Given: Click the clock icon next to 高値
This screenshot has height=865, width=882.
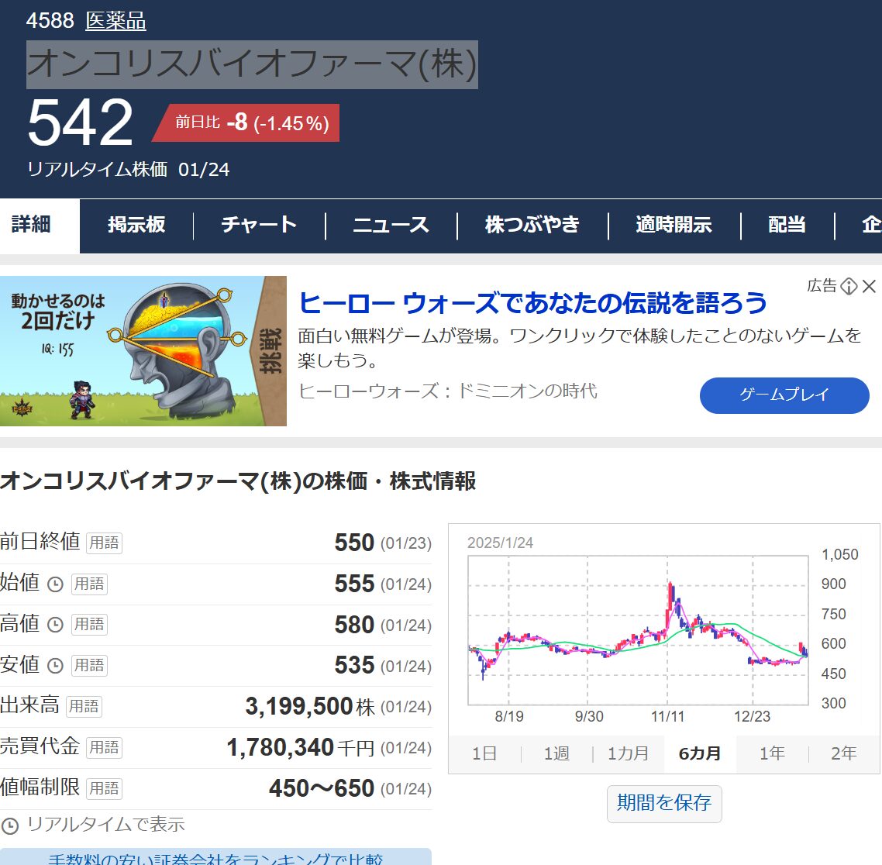Looking at the screenshot, I should pos(55,625).
